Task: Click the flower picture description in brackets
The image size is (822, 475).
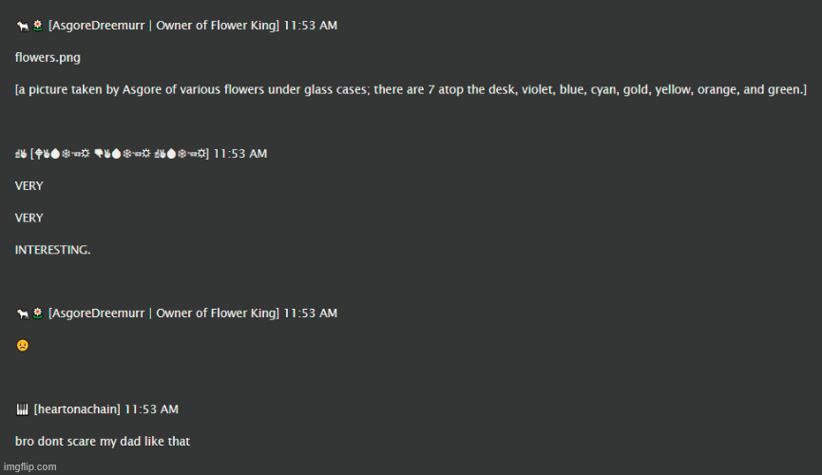Action: (411, 89)
